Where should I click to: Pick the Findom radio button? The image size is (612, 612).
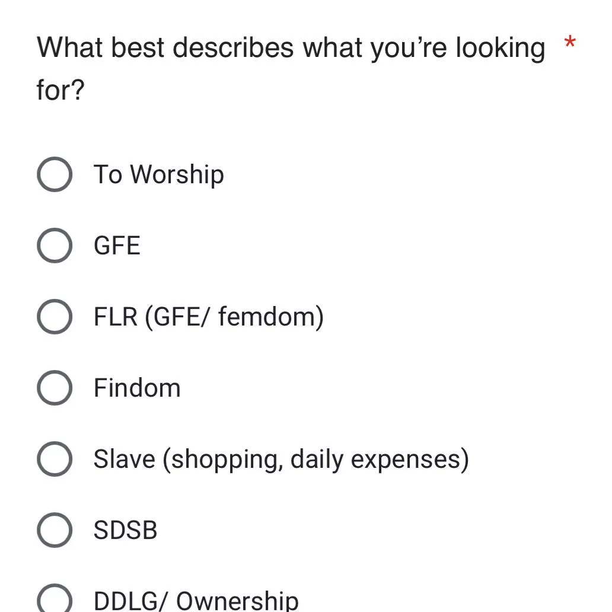point(55,388)
